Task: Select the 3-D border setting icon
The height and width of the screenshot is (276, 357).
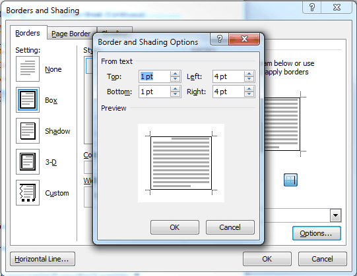Action: [28, 161]
